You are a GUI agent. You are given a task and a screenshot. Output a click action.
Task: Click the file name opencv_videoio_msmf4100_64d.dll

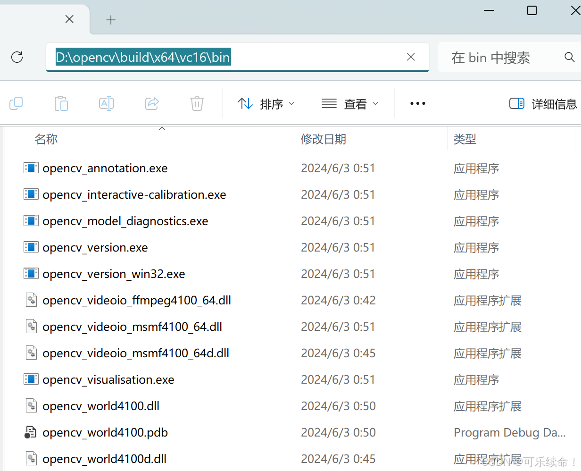tap(136, 353)
